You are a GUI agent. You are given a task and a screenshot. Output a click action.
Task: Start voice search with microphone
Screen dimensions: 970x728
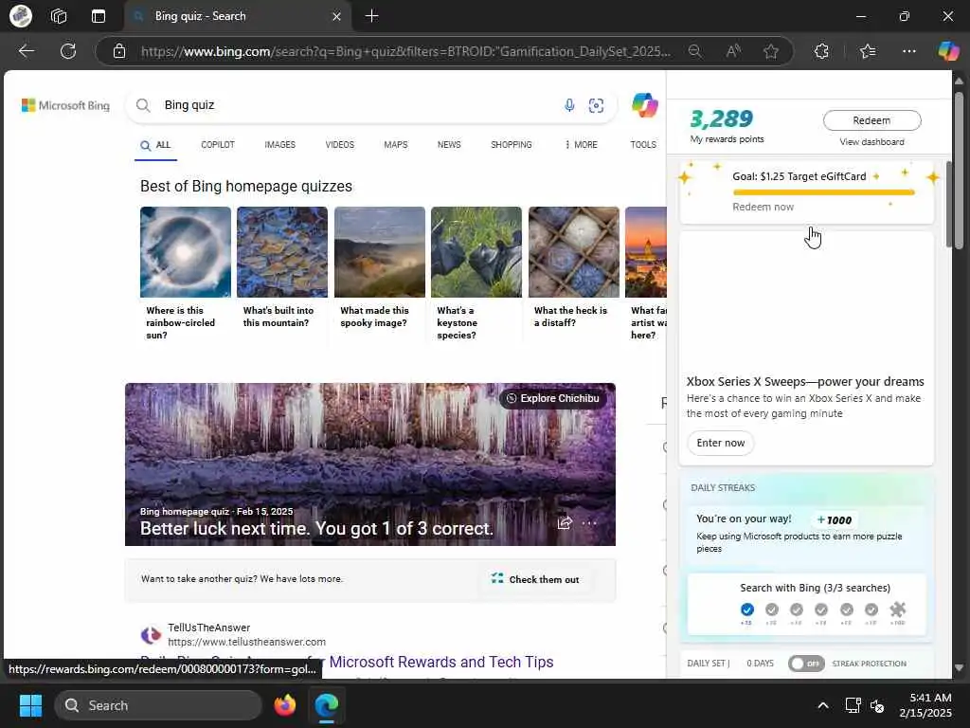(x=569, y=105)
